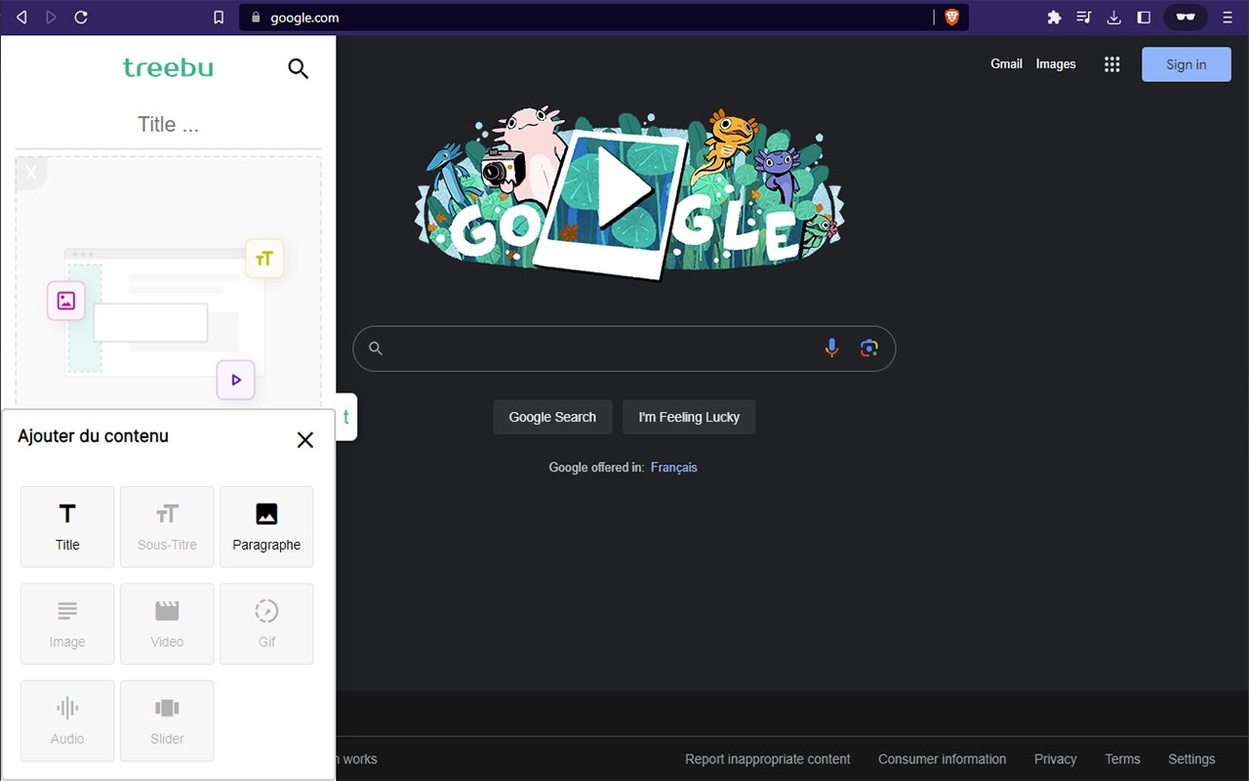This screenshot has height=781, width=1249.
Task: Collapse the treebu sidebar with t tab
Action: point(346,417)
